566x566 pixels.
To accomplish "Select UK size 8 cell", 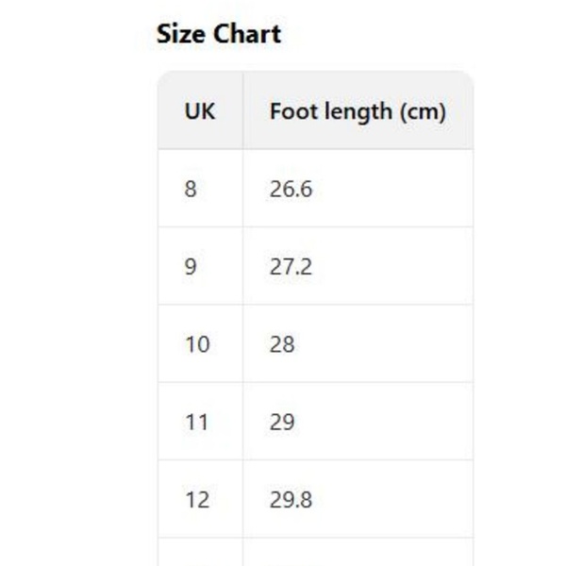I will pos(191,189).
